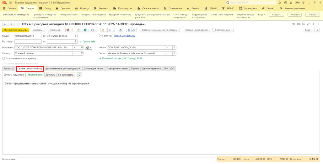Open the filter funnel icon dropdown
The height and width of the screenshot is (164, 323).
[x=111, y=30]
